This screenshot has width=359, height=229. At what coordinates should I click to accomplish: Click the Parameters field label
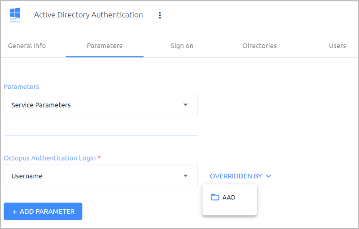click(21, 87)
